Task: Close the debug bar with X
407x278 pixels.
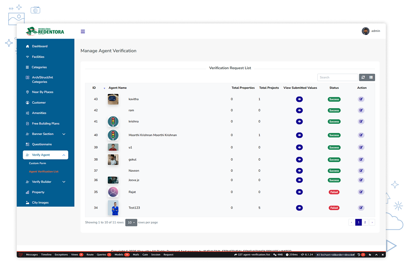Action: [382, 255]
